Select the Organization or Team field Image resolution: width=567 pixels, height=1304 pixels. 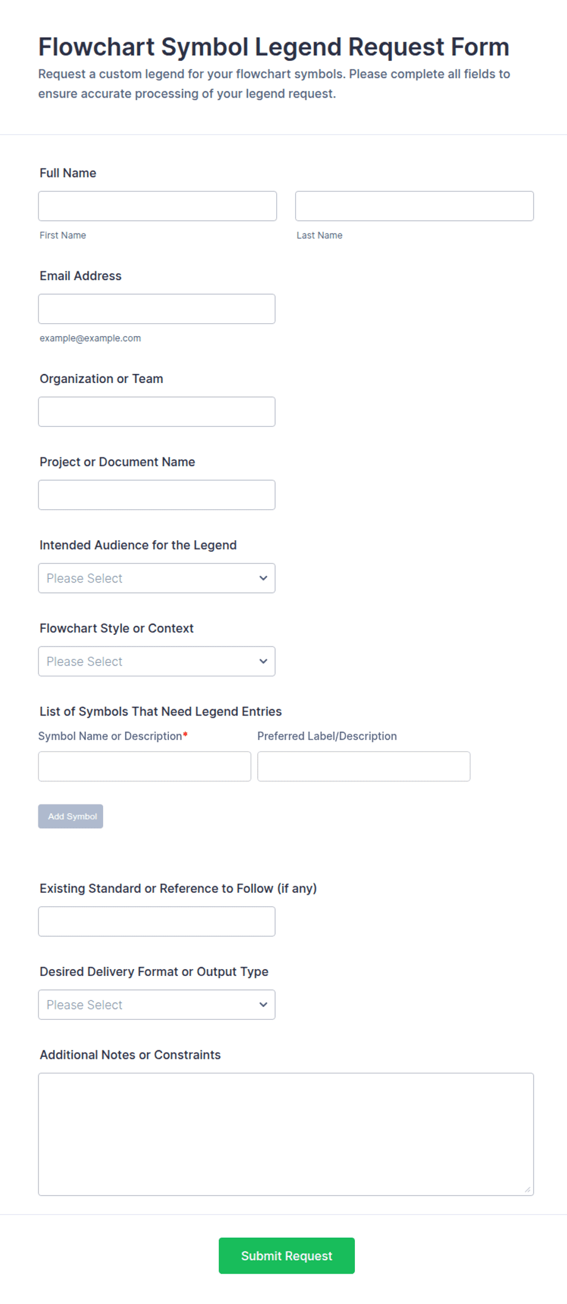pyautogui.click(x=157, y=412)
